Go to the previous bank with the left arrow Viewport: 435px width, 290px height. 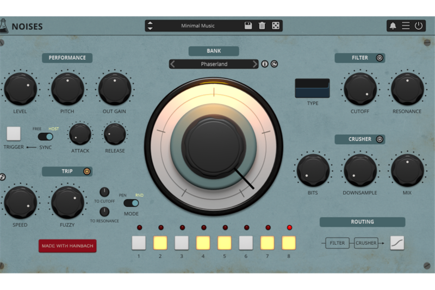pyautogui.click(x=173, y=64)
